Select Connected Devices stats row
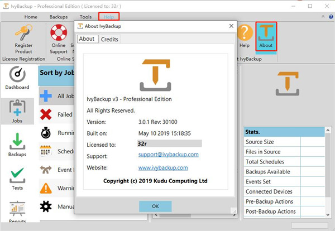The width and height of the screenshot is (335, 231). click(x=284, y=191)
